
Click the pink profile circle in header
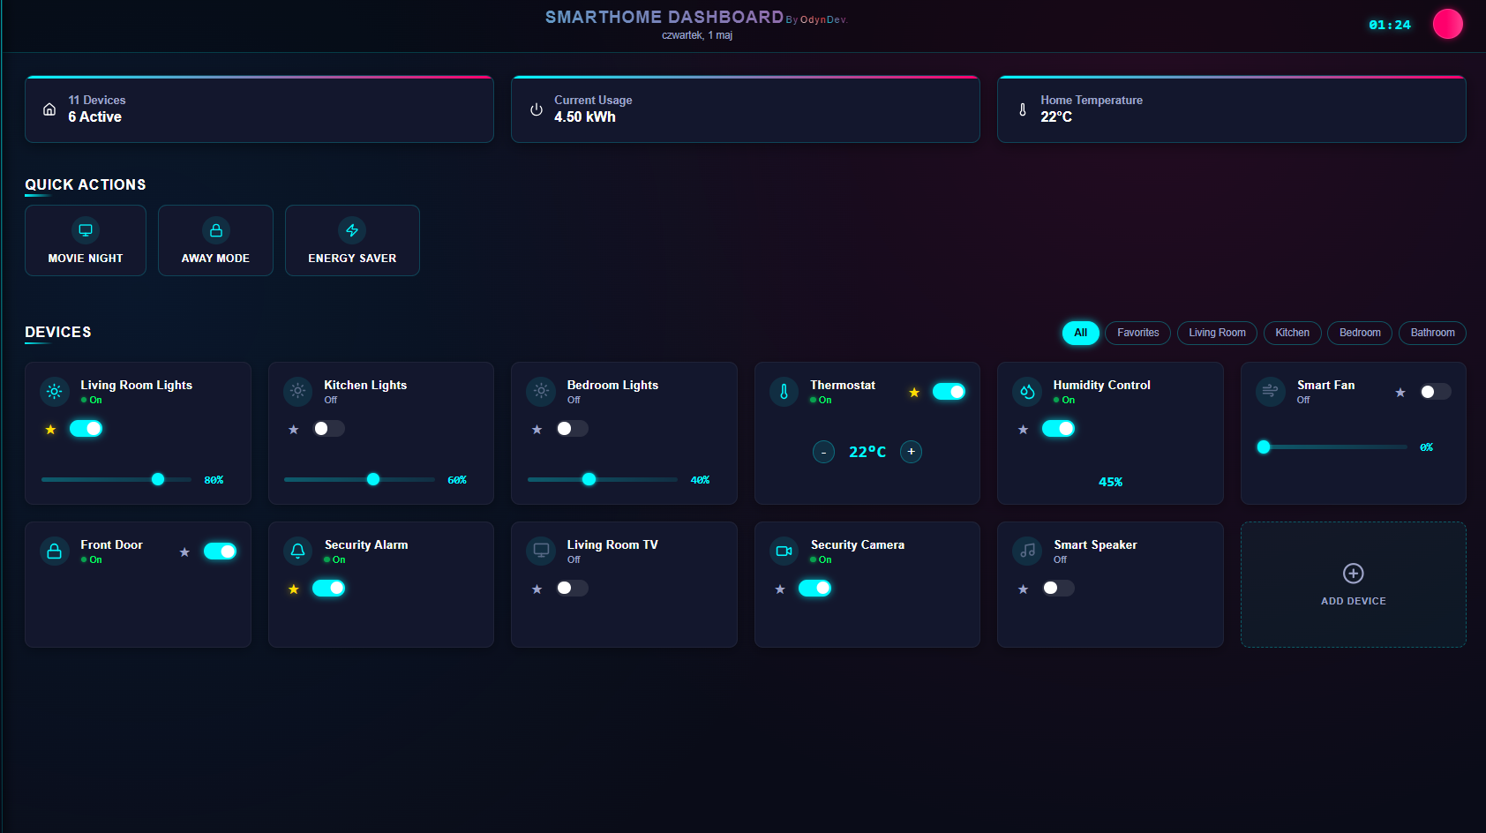1447,24
